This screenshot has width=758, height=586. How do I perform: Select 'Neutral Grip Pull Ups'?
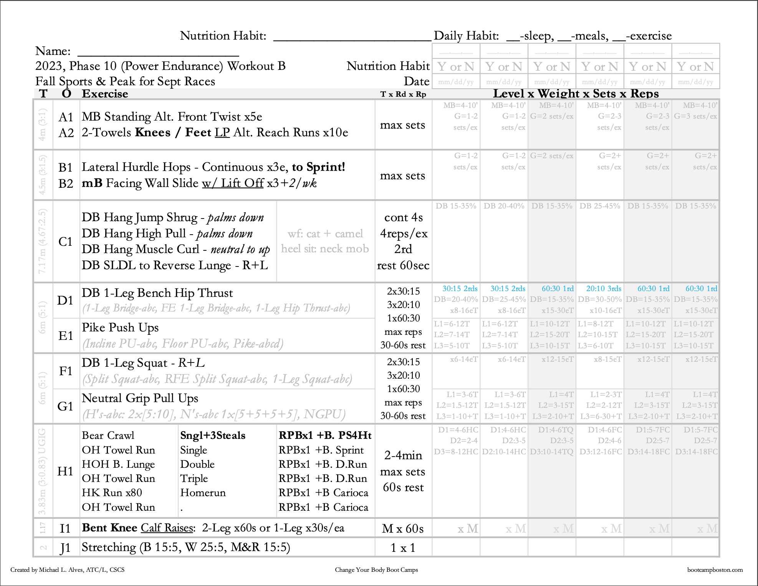pos(140,398)
